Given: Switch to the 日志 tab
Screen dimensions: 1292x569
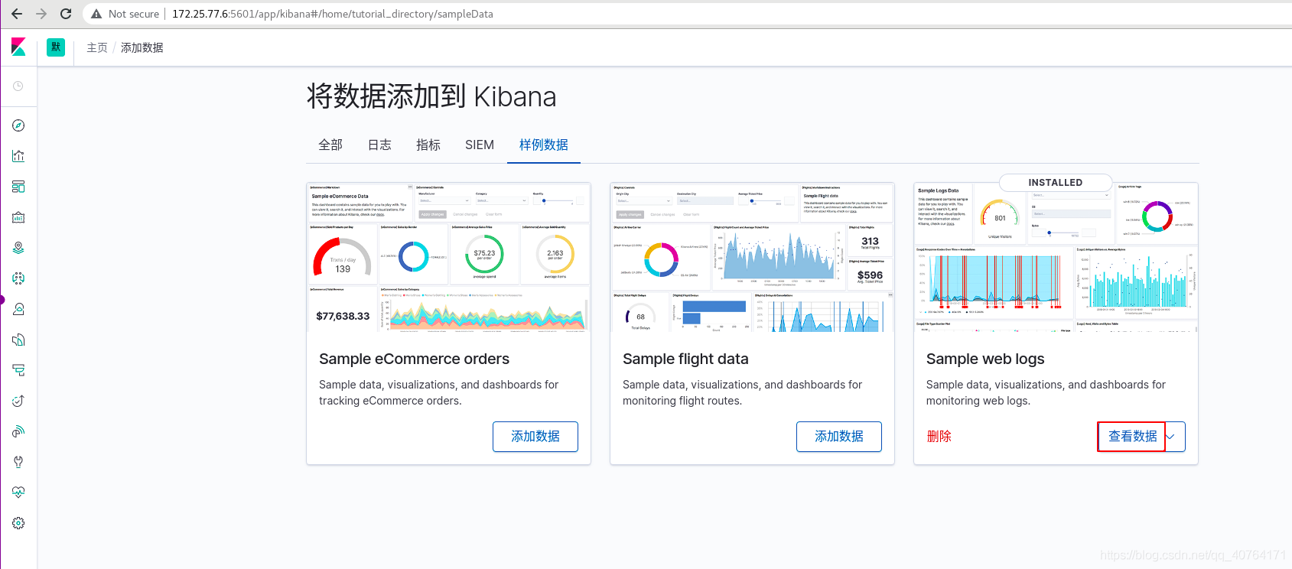Looking at the screenshot, I should click(379, 145).
